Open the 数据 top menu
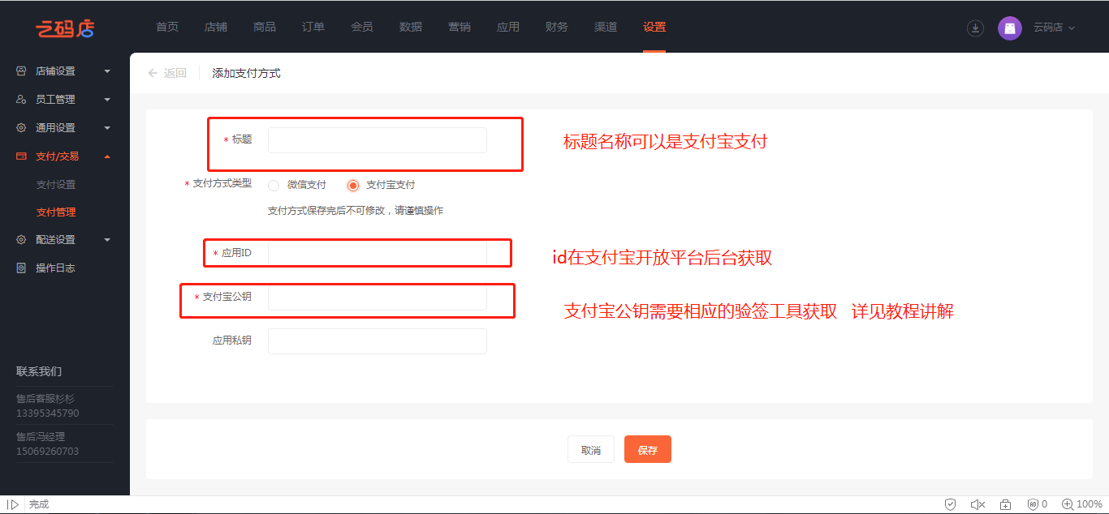1109x514 pixels. coord(411,27)
